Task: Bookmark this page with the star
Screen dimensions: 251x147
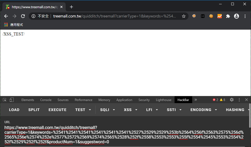Action: (184, 16)
